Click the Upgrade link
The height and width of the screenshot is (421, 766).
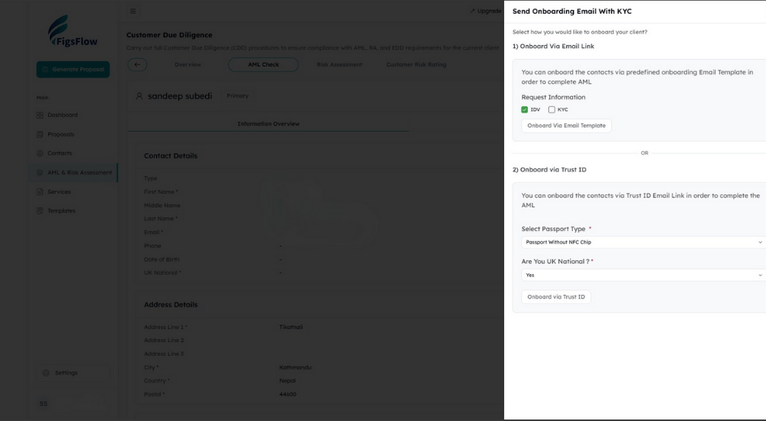(x=486, y=11)
